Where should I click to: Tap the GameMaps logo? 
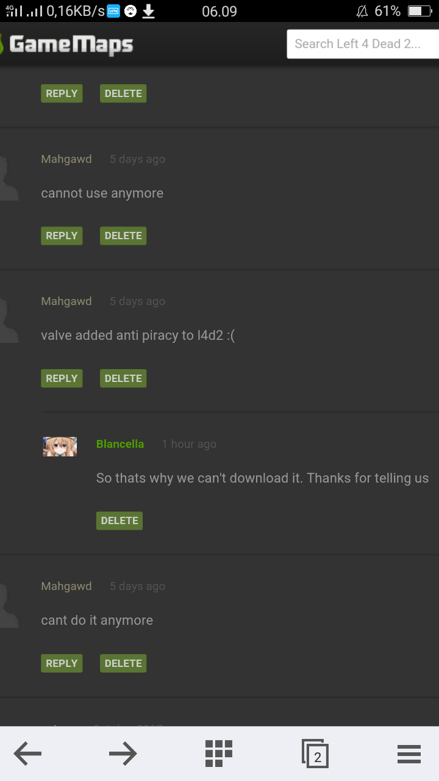[x=66, y=45]
